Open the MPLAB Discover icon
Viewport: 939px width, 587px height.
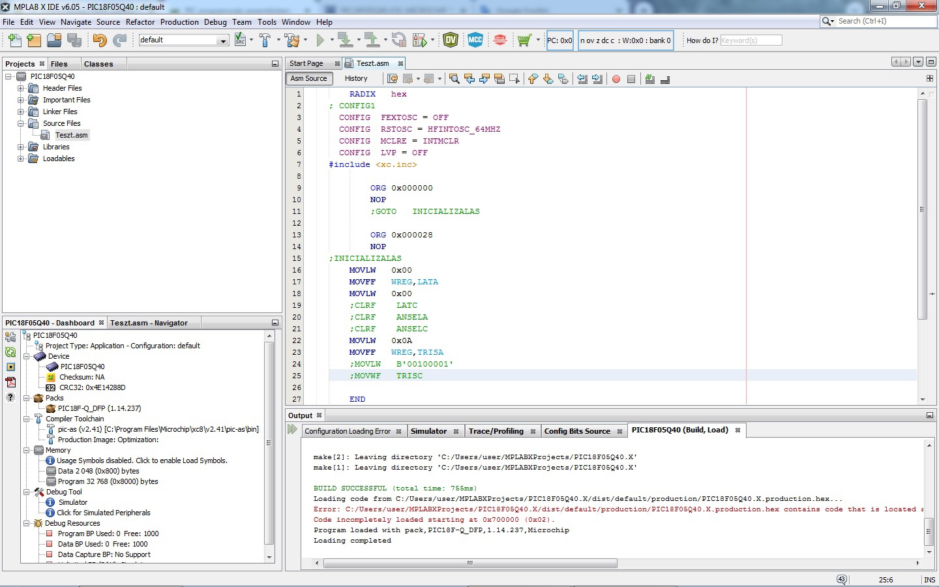[x=500, y=40]
